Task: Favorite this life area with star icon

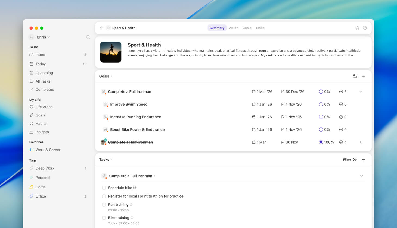Action: [357, 28]
